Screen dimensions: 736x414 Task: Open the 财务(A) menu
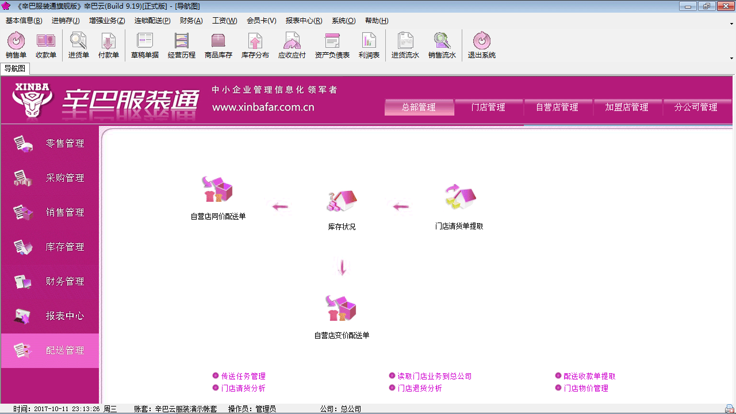click(191, 21)
